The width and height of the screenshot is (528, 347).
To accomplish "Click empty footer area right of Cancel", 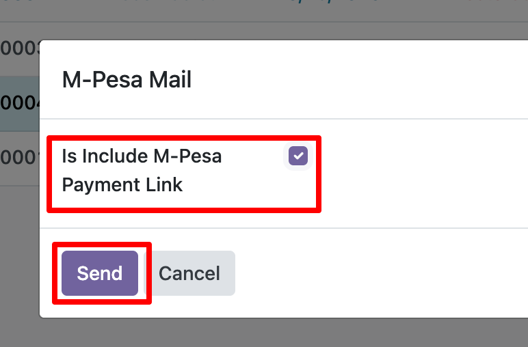I will pyautogui.click(x=376, y=273).
